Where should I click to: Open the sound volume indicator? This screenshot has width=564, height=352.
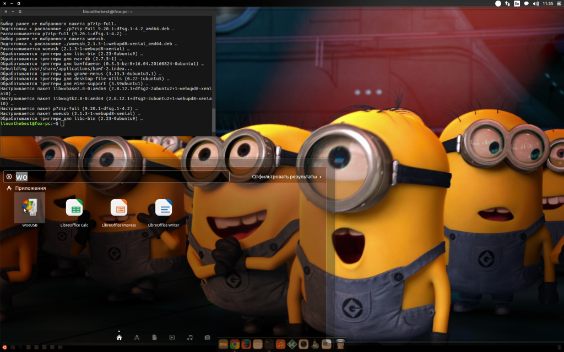pyautogui.click(x=536, y=3)
